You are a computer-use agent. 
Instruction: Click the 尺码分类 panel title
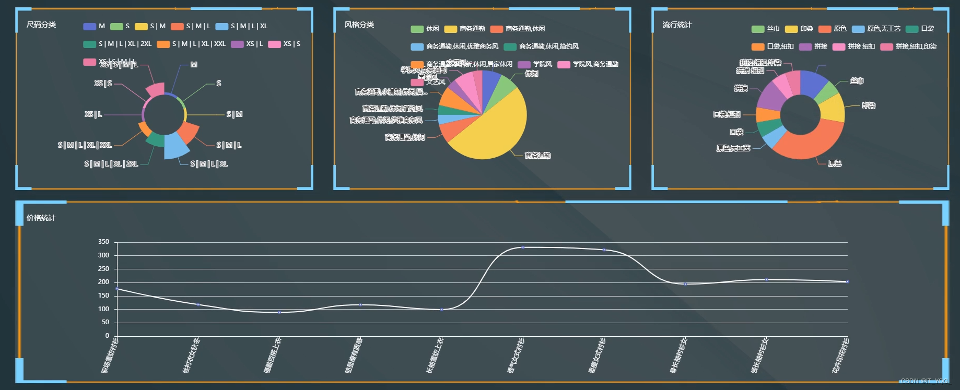41,25
